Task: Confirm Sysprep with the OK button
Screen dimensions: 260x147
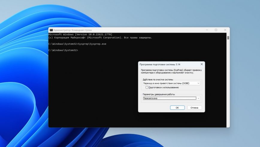Action: point(177,108)
